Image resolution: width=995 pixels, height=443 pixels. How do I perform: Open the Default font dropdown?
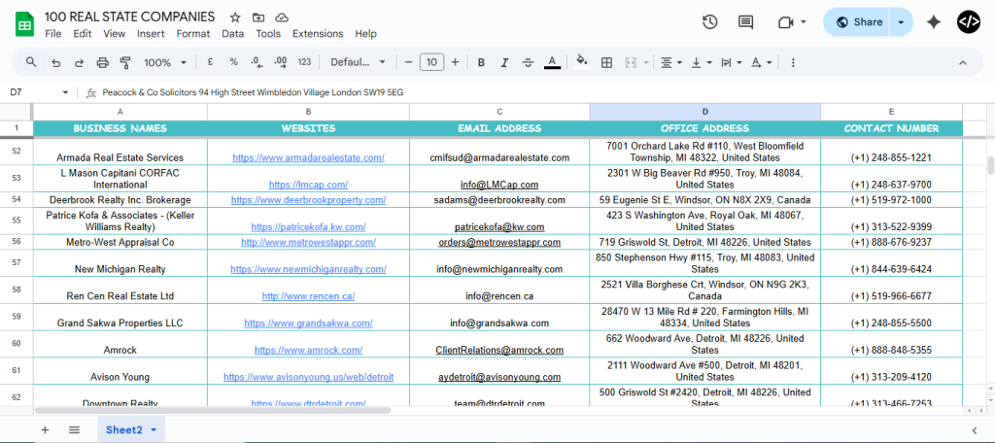point(358,62)
